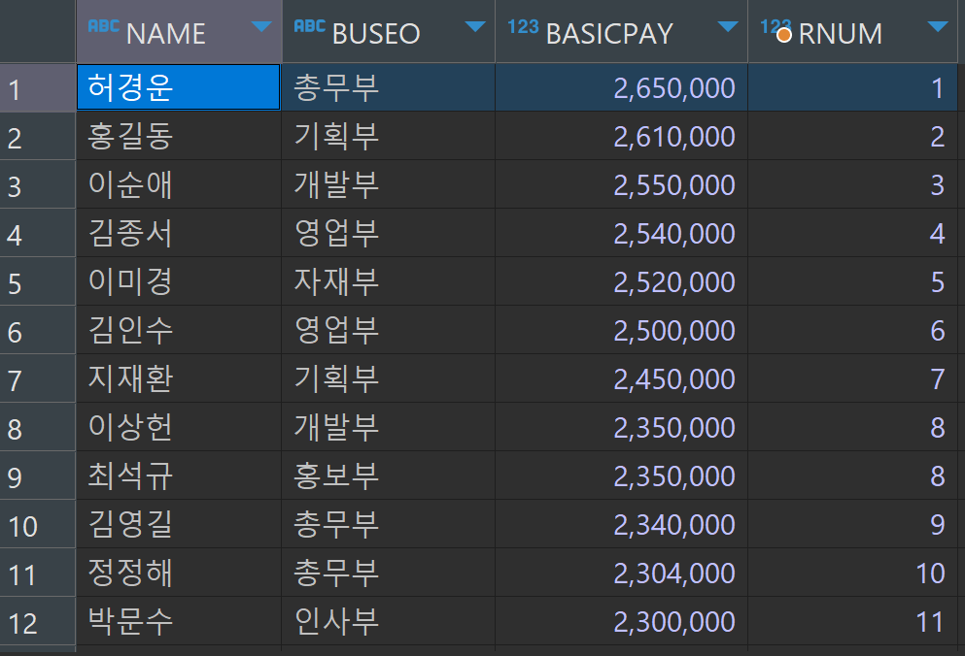The image size is (965, 656).
Task: Click the BASICPAY cell 2,520,000
Action: (622, 282)
